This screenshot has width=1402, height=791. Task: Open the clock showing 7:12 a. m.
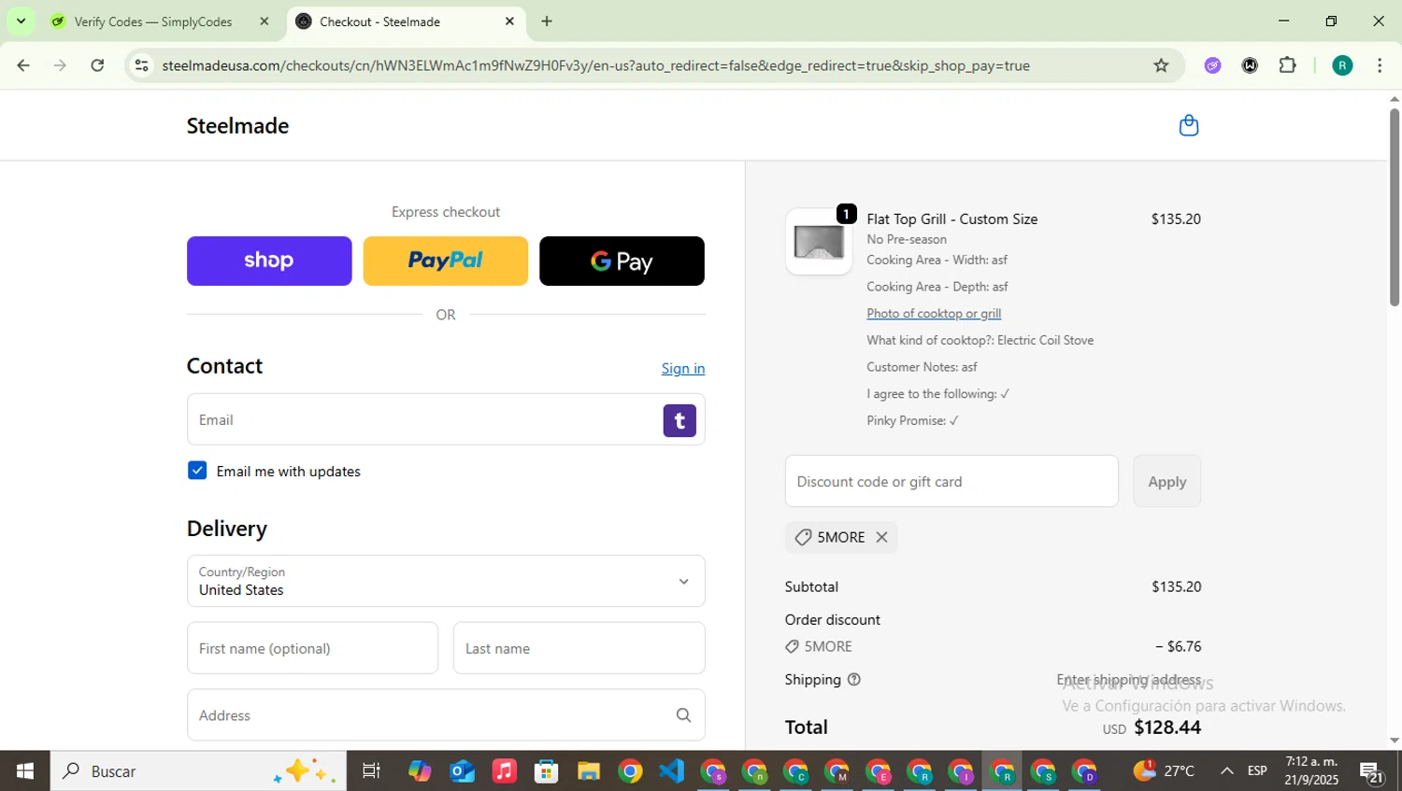pyautogui.click(x=1311, y=771)
